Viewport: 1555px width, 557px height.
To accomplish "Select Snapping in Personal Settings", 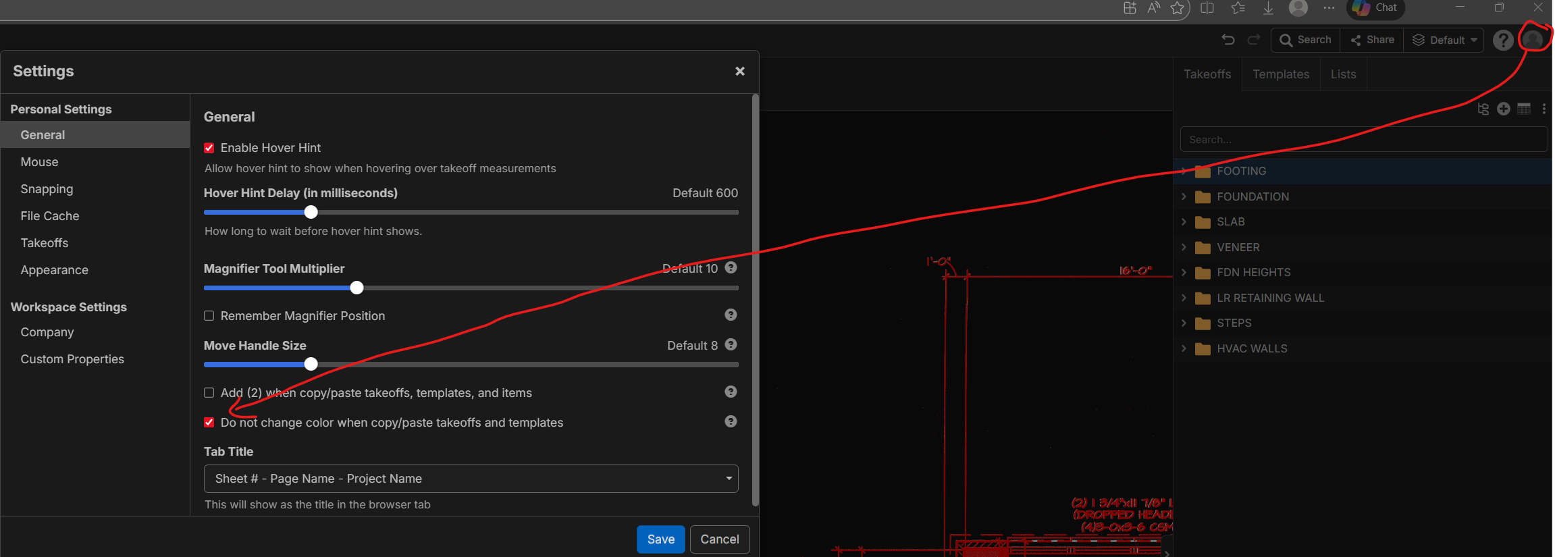I will pyautogui.click(x=47, y=189).
